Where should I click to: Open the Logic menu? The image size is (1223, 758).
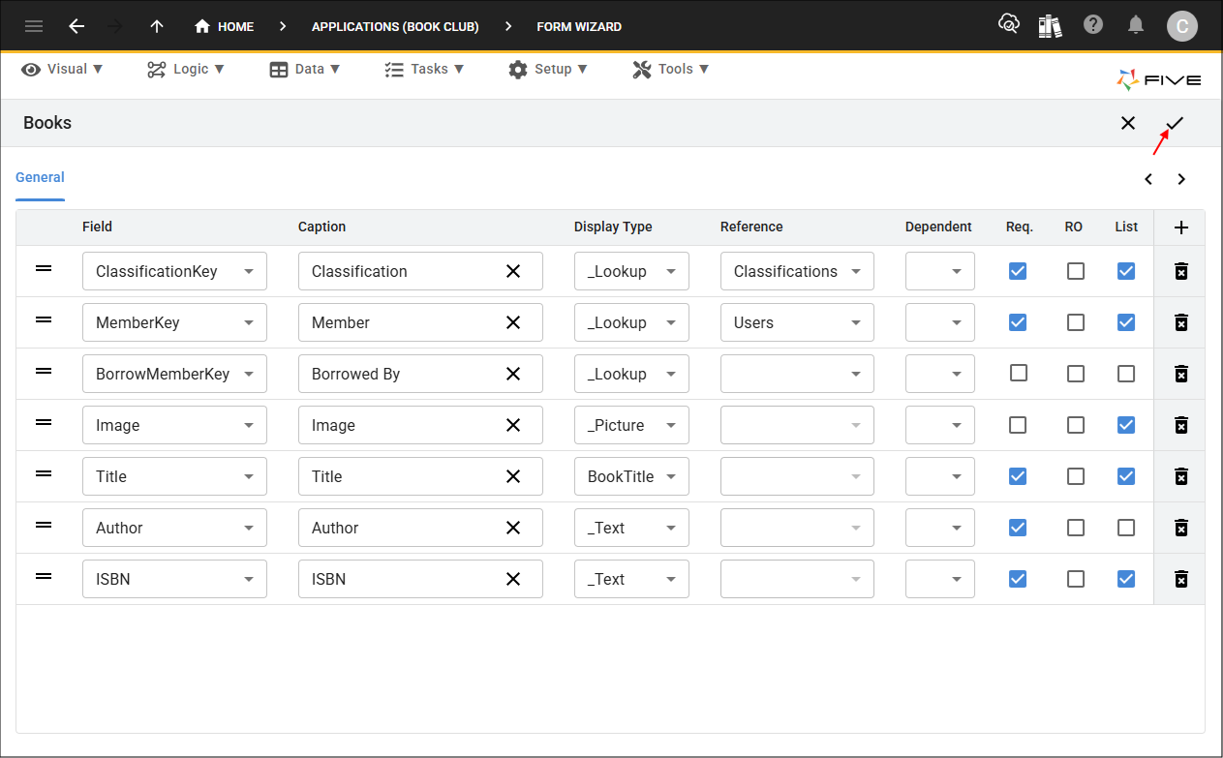coord(186,69)
